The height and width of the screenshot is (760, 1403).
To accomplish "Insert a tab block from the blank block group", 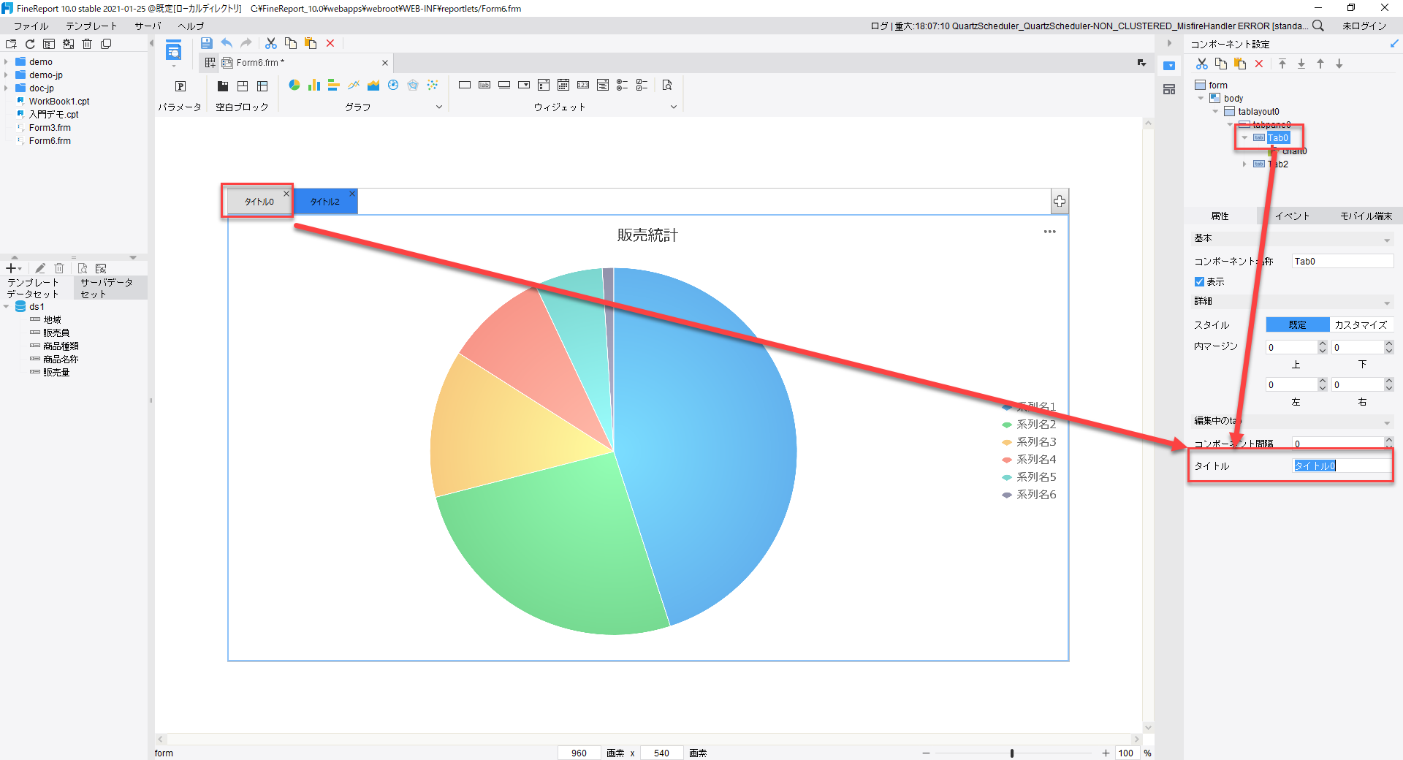I will [223, 86].
